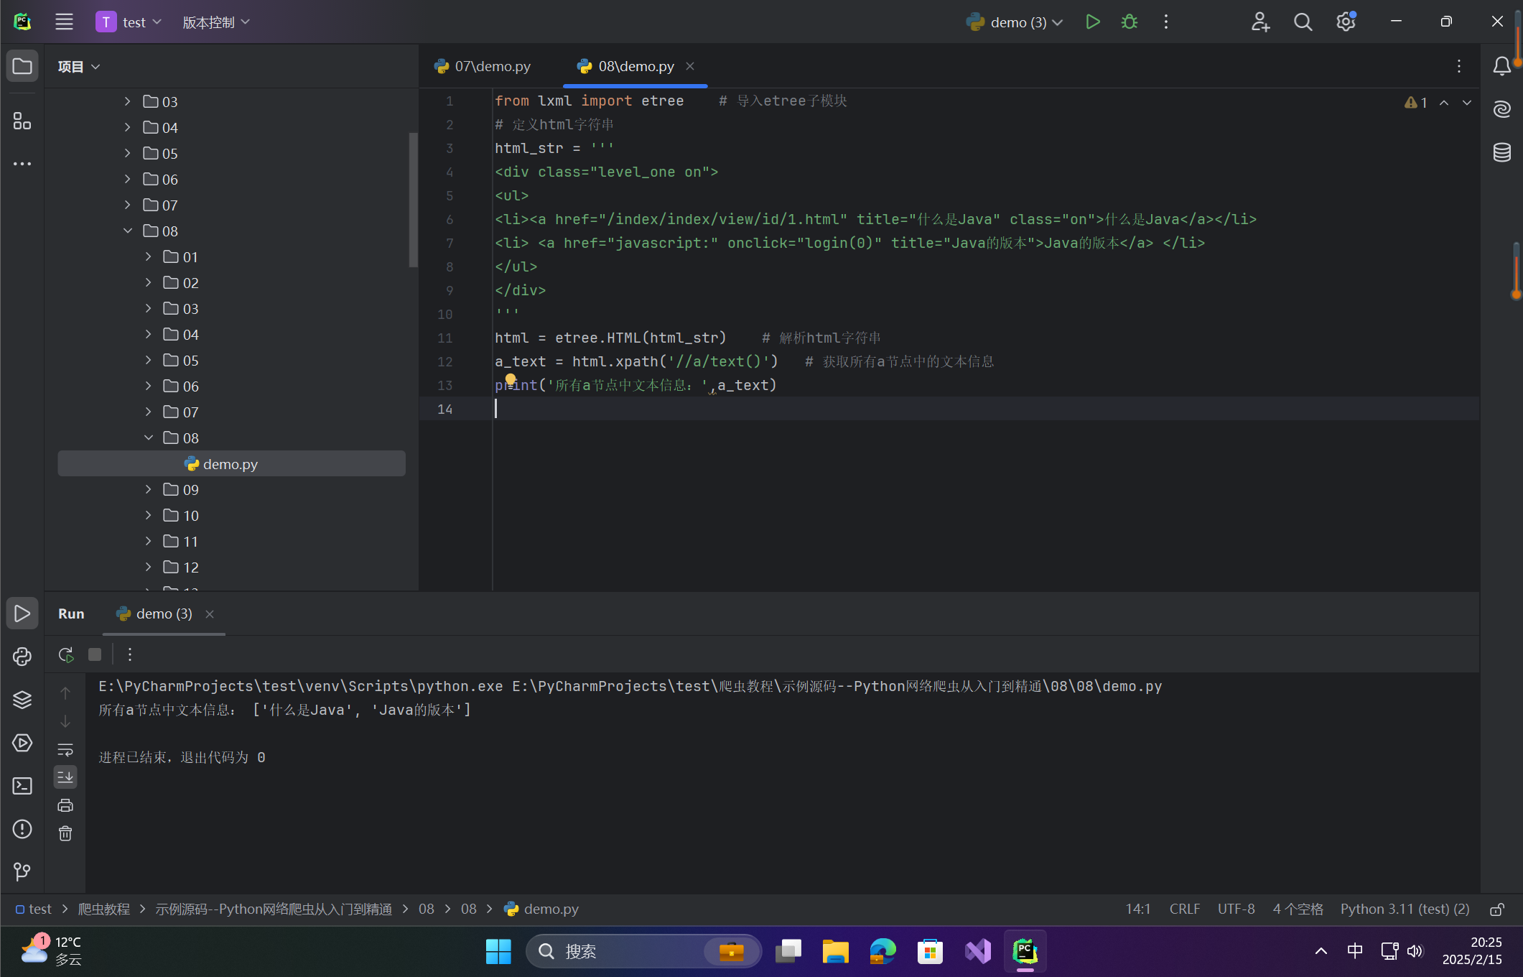Open the Python Console tool window
Image resolution: width=1523 pixels, height=977 pixels.
click(22, 657)
